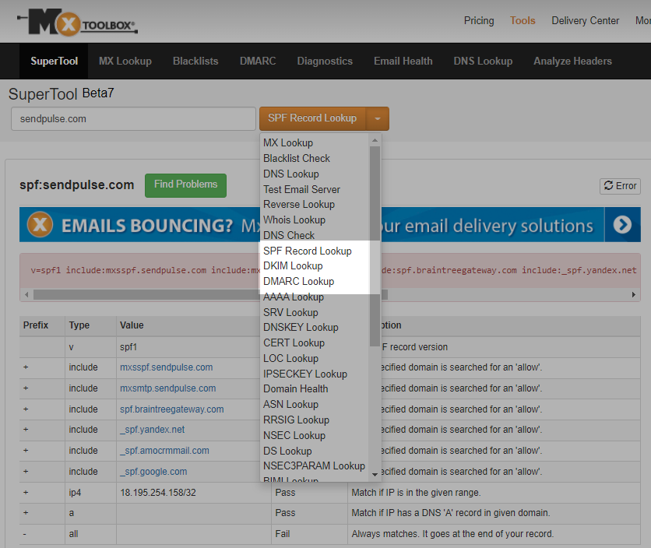Screen dimensions: 651x548
Task: Click the sendpulse.com domain input field
Action: (x=133, y=119)
